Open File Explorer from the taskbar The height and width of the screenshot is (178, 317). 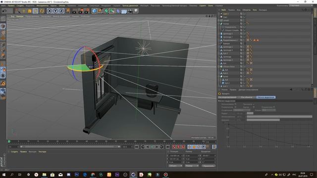[44, 175]
